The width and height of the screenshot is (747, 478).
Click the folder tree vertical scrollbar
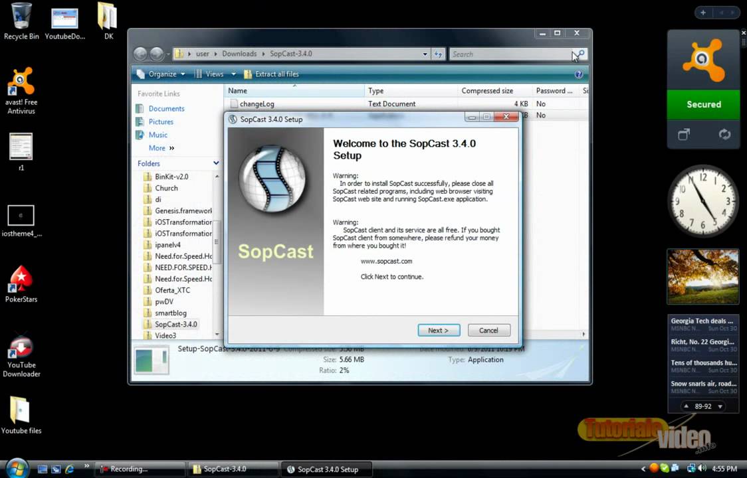click(x=217, y=242)
